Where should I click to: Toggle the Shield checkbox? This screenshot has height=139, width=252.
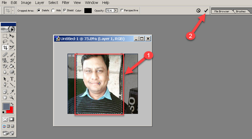(x=65, y=10)
